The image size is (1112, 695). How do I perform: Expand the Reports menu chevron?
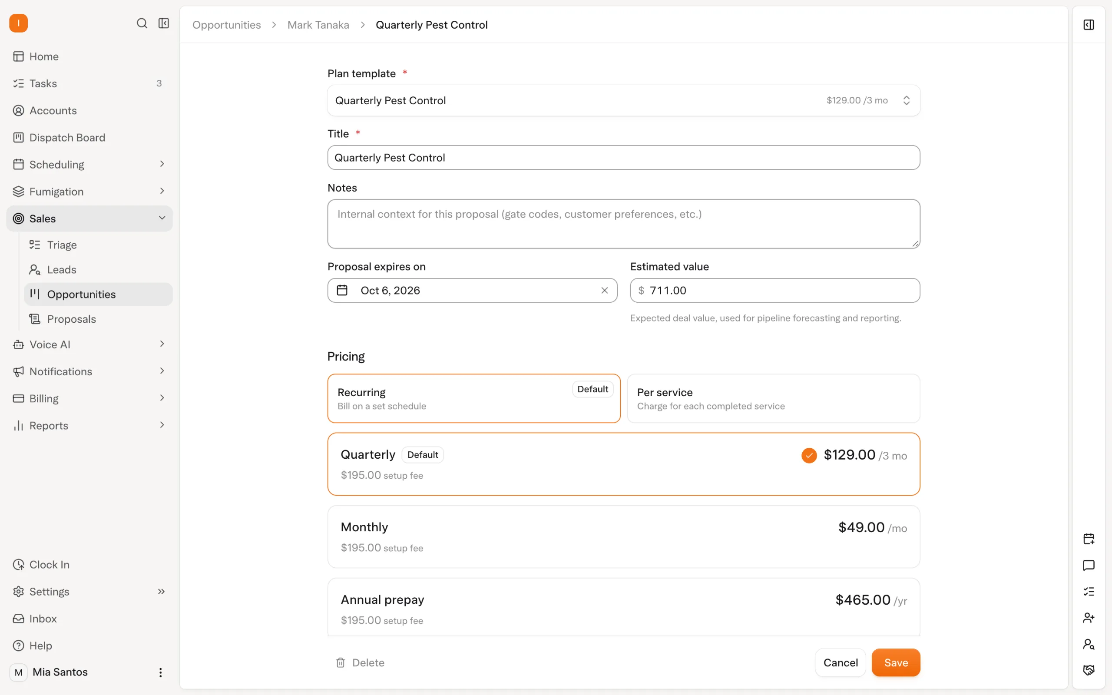[162, 425]
